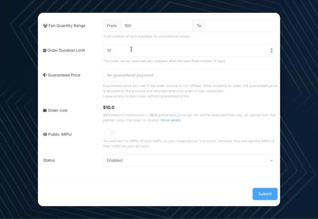Toggle the Public ARPU switch
Image resolution: width=318 pixels, height=219 pixels.
(109, 133)
